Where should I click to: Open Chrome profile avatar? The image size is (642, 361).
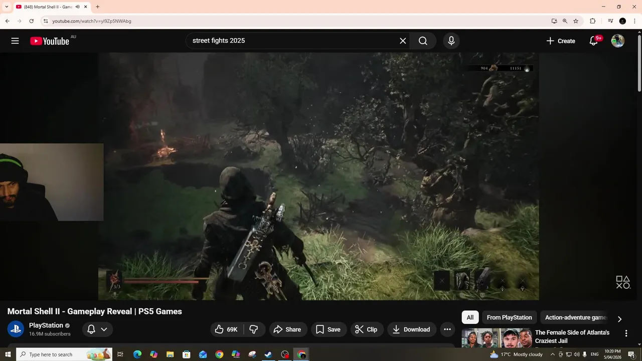(x=622, y=21)
